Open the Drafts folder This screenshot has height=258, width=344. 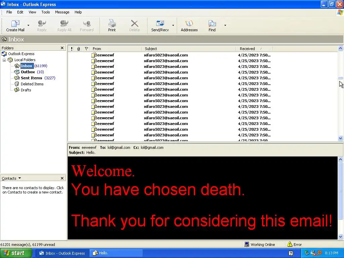click(26, 90)
